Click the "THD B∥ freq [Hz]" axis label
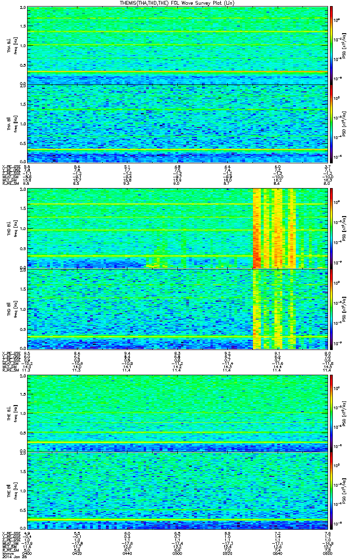 click(12, 309)
